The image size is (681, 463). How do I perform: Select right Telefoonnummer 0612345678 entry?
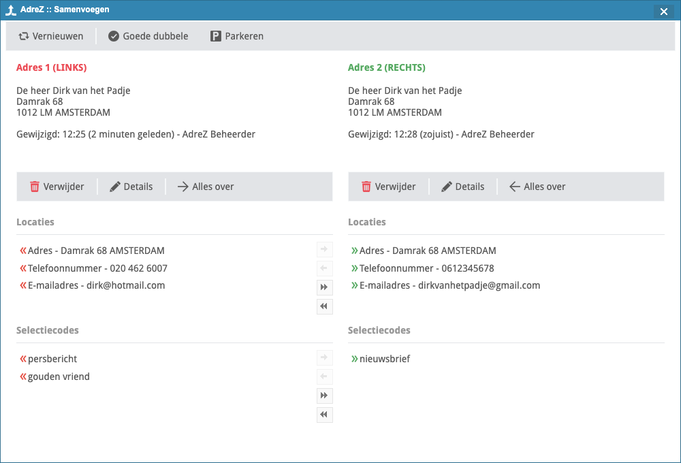tap(426, 268)
